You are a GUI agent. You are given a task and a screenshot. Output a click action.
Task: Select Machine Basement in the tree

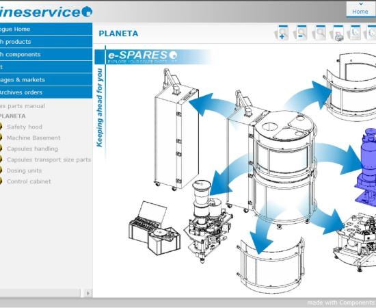pyautogui.click(x=33, y=138)
